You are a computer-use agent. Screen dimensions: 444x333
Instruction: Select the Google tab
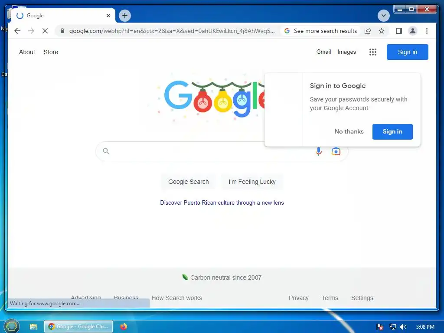62,16
